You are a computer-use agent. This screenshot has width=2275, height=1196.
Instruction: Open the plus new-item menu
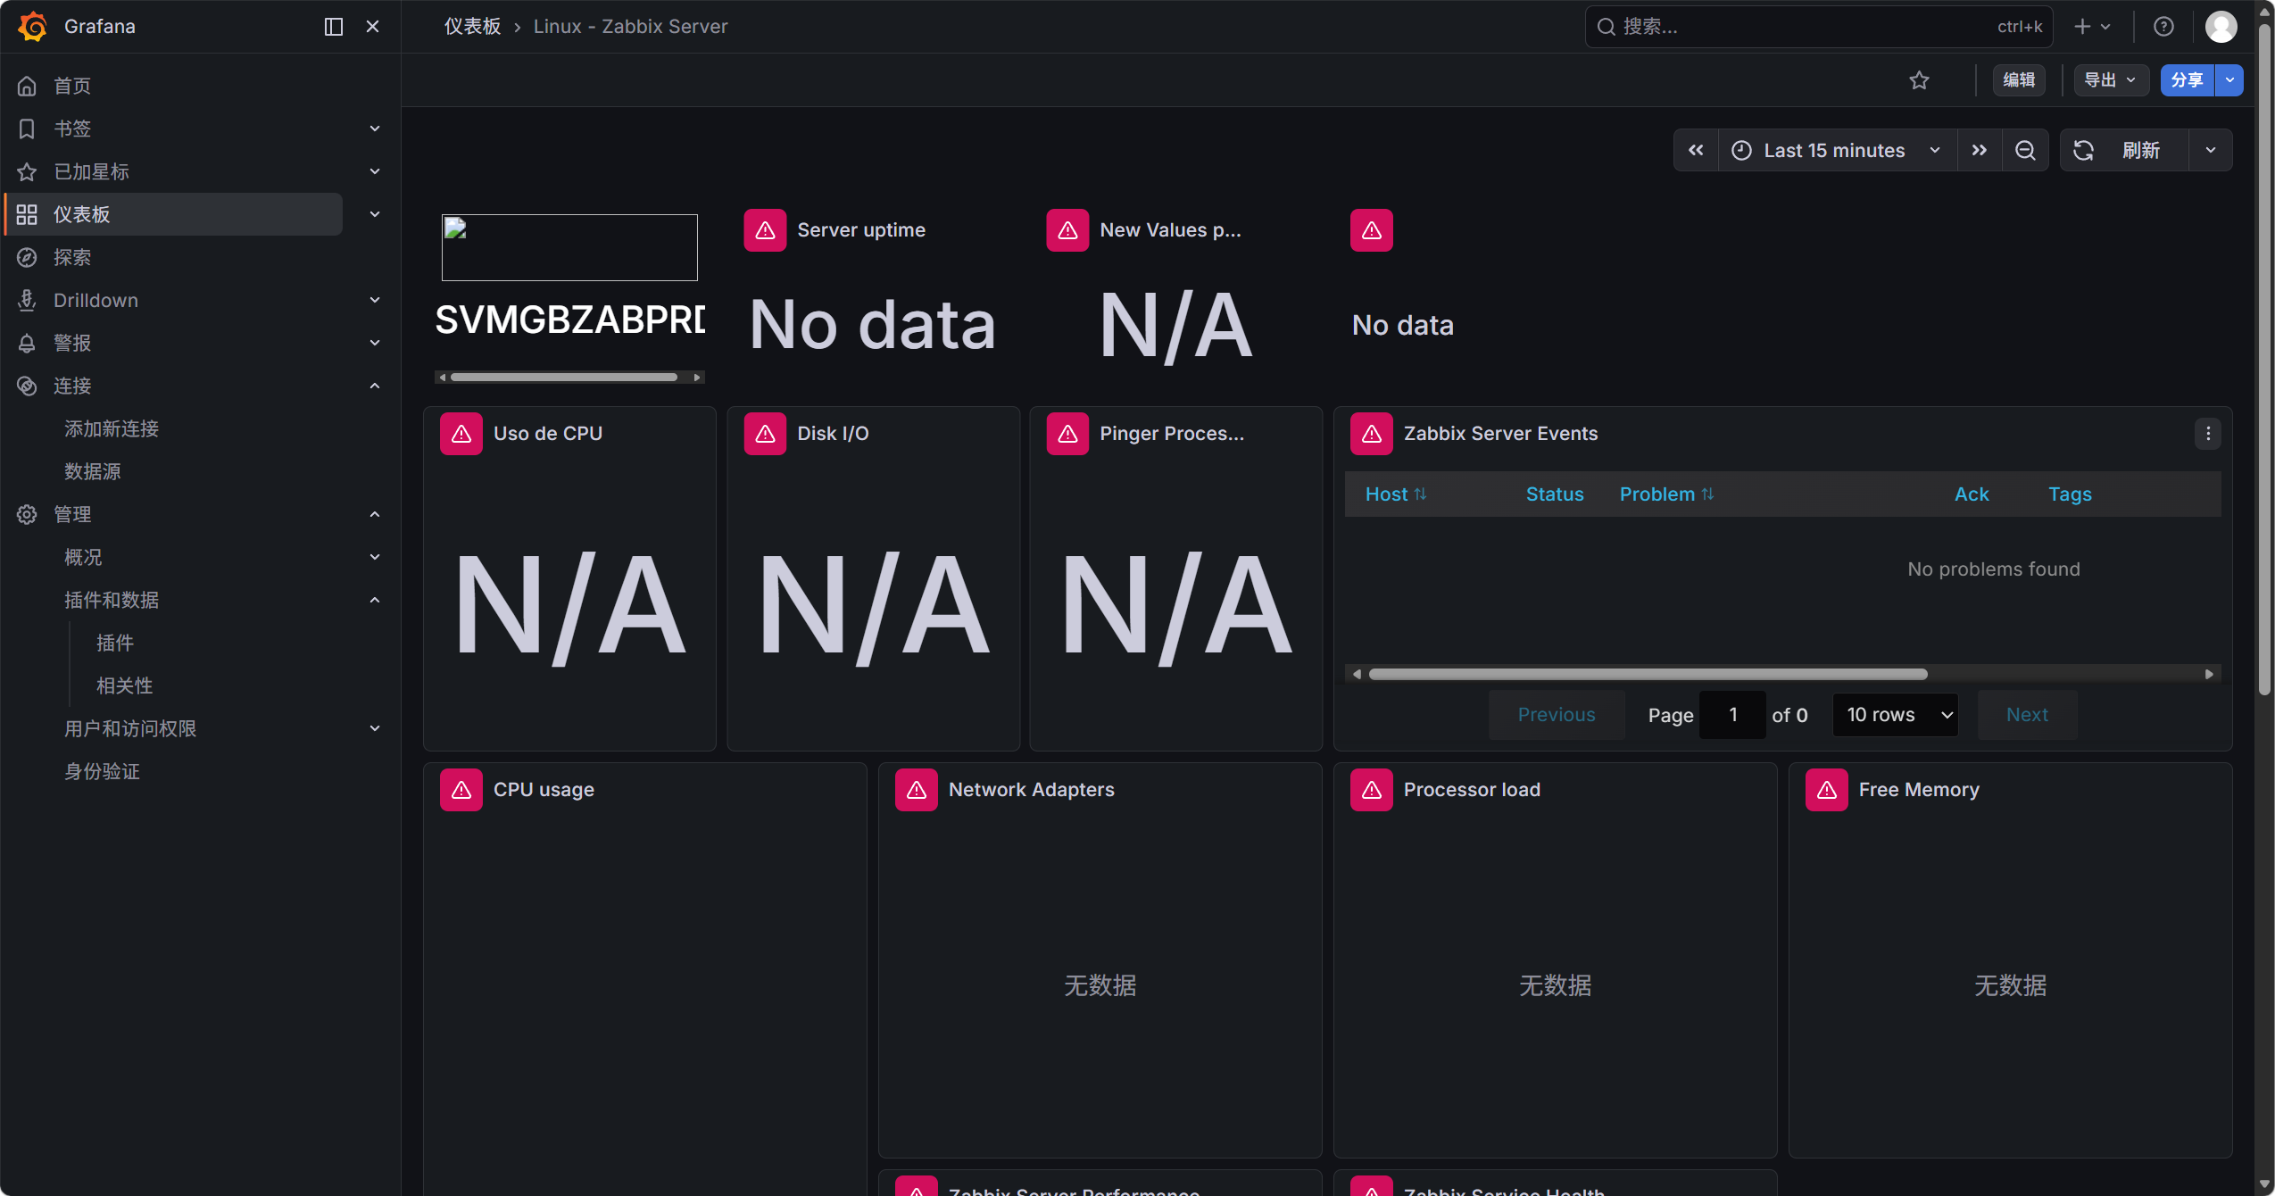(2092, 27)
